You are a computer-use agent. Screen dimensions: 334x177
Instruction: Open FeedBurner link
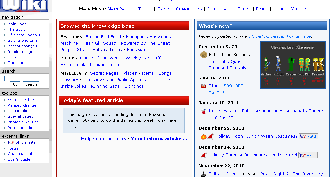[x=139, y=50]
